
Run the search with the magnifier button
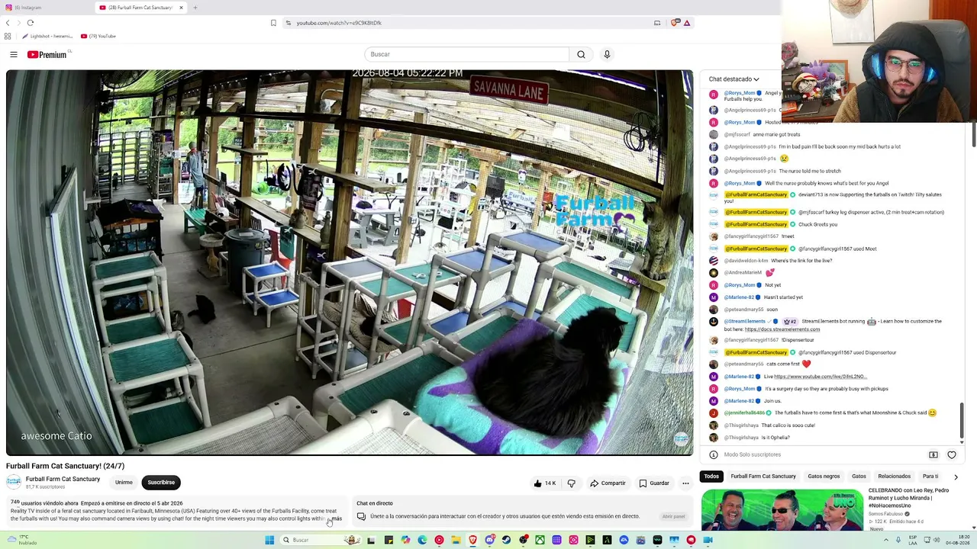581,54
